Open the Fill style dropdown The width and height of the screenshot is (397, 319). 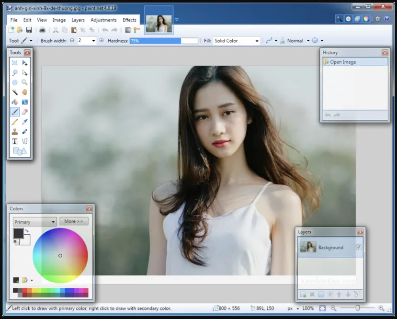tap(237, 41)
